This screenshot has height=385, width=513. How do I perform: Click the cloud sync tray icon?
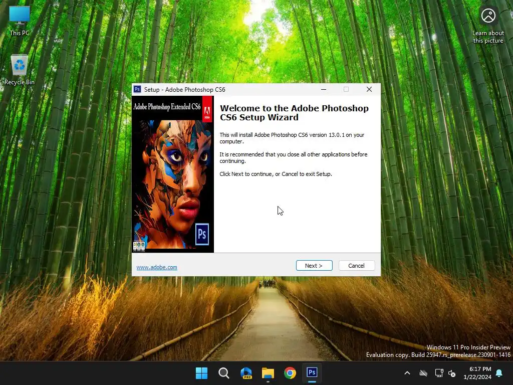(423, 373)
